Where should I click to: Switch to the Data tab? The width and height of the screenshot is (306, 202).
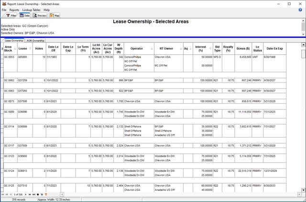tap(24, 16)
